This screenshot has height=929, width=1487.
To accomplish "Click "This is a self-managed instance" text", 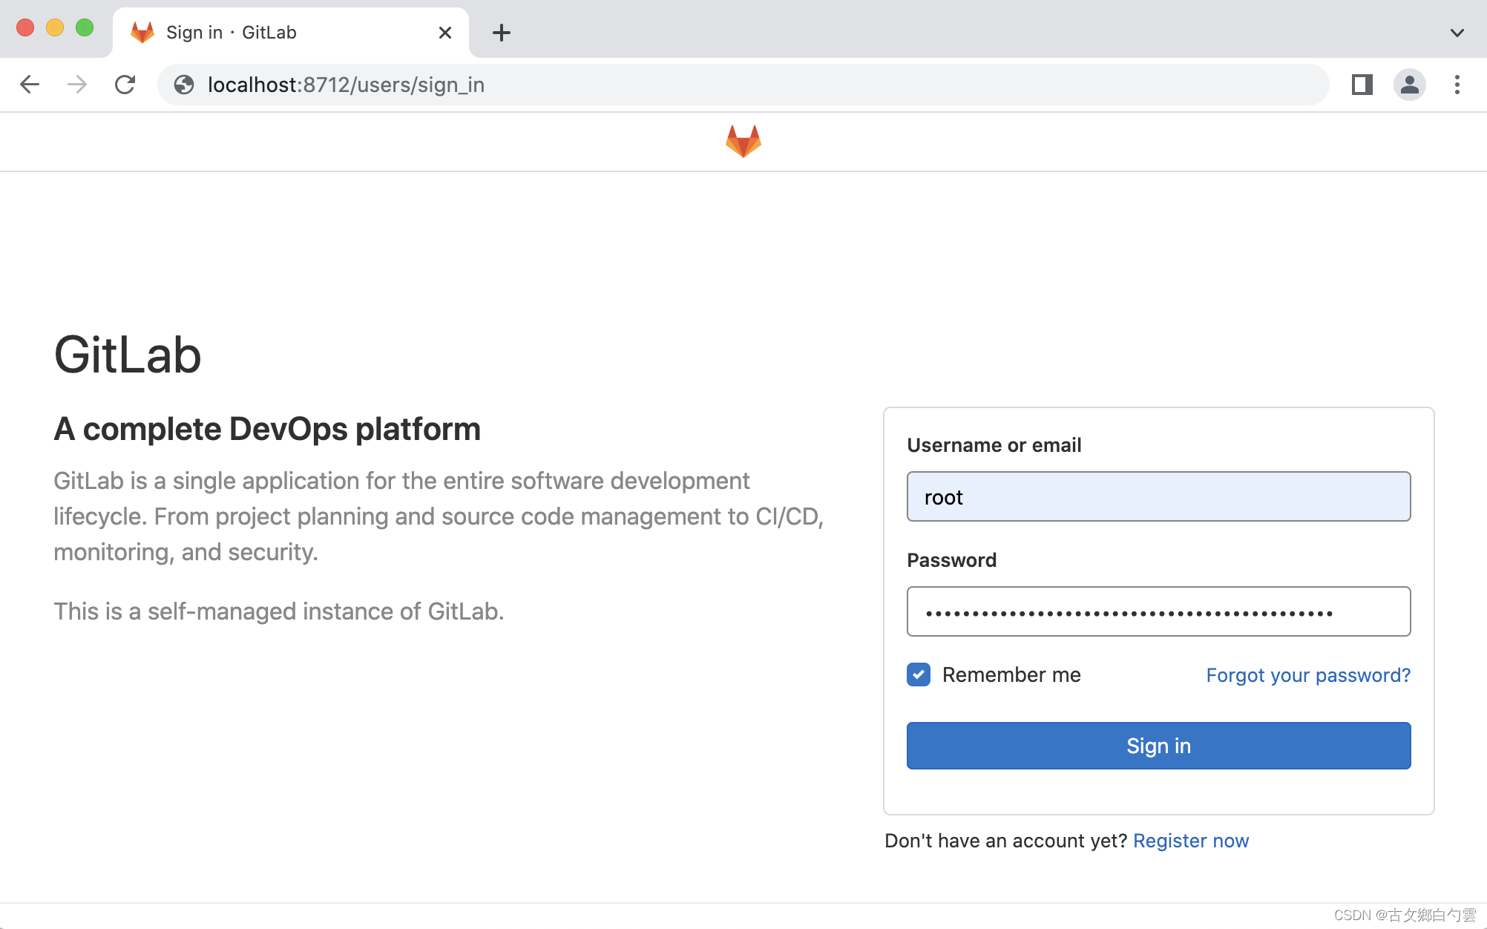I will coord(279,611).
